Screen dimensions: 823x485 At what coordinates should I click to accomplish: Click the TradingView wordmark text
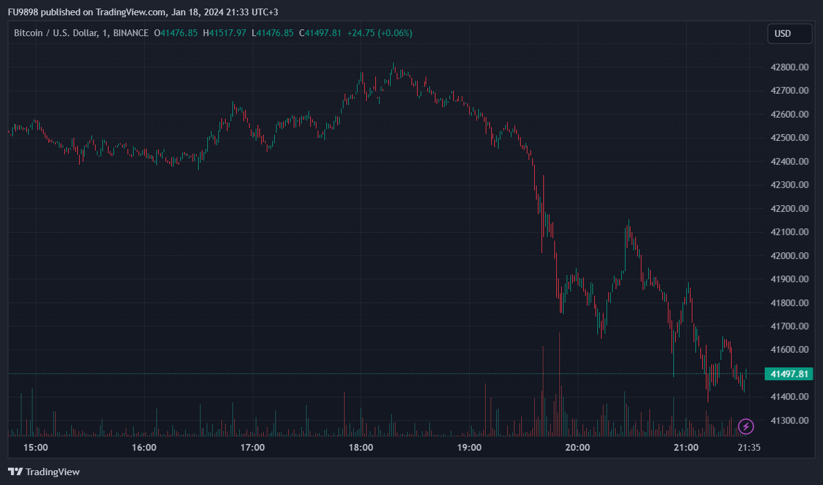click(x=53, y=472)
